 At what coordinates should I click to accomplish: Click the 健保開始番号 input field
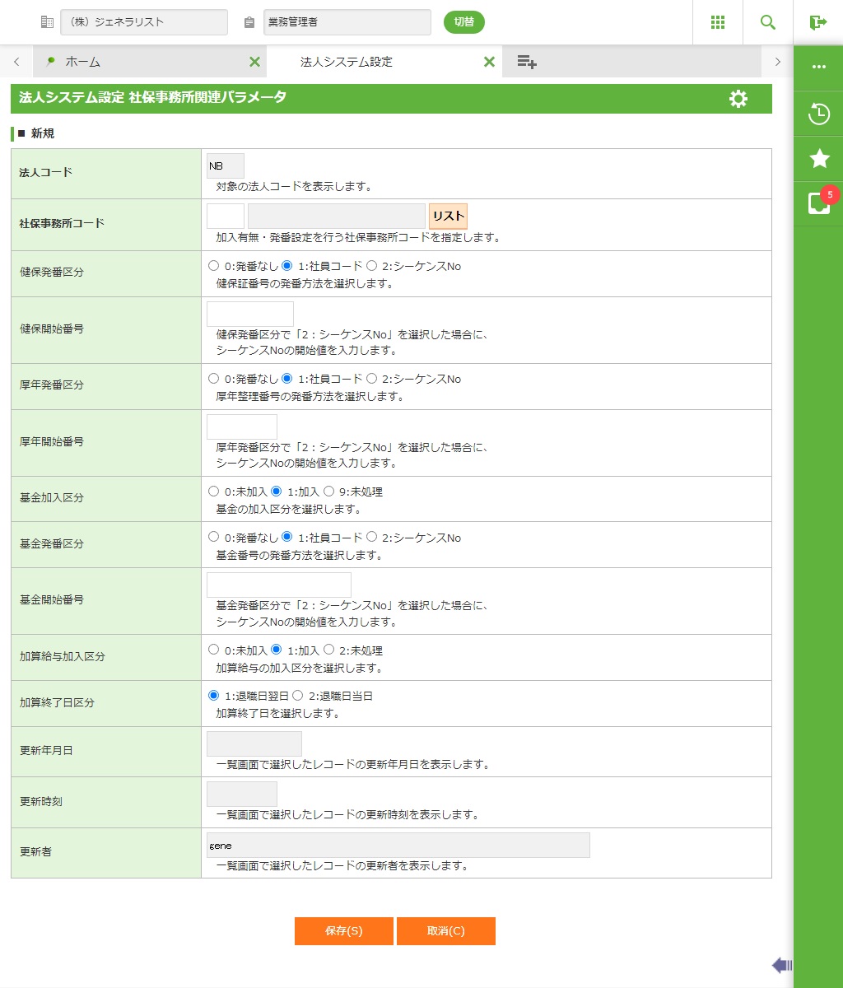tap(250, 314)
